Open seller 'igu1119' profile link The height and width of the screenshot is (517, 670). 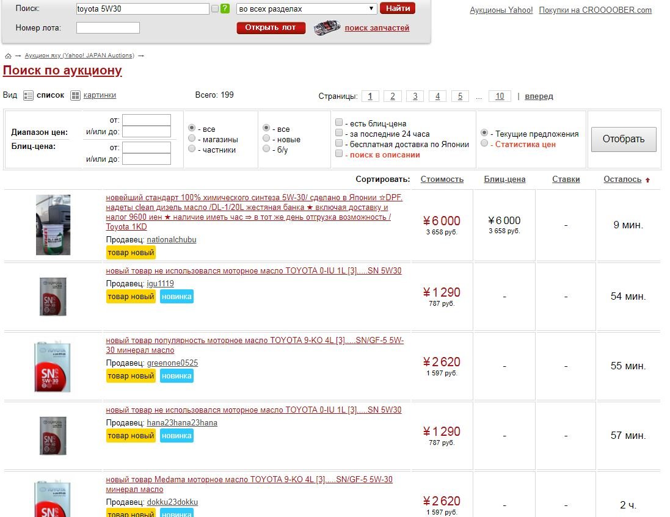(160, 284)
